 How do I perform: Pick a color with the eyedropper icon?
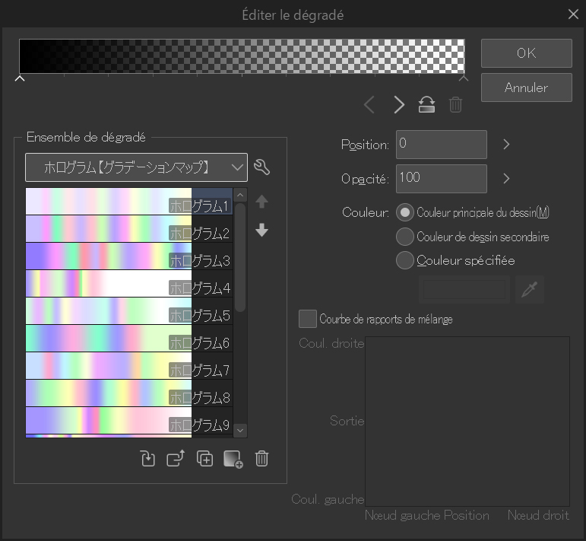coord(530,289)
